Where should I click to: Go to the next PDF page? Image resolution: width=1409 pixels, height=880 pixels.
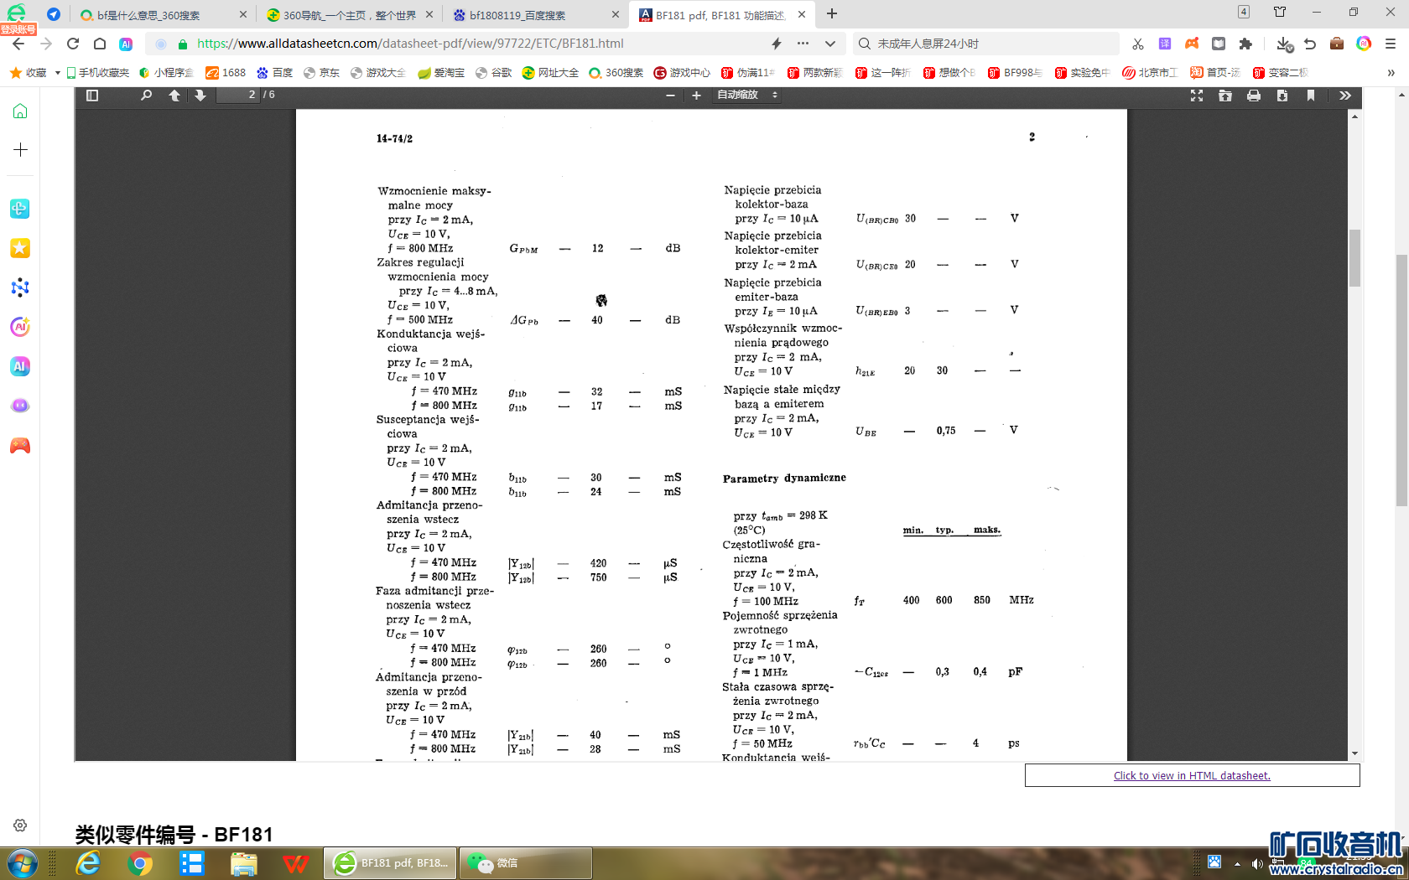pos(200,96)
